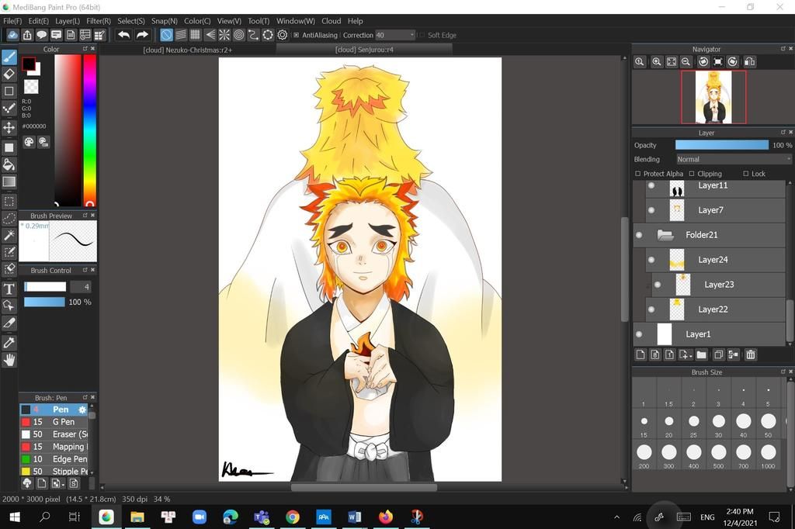The height and width of the screenshot is (529, 795).
Task: Open the Snap menu
Action: (165, 21)
